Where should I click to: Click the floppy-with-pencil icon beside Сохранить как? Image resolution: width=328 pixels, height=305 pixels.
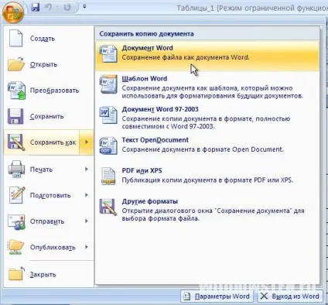point(16,142)
